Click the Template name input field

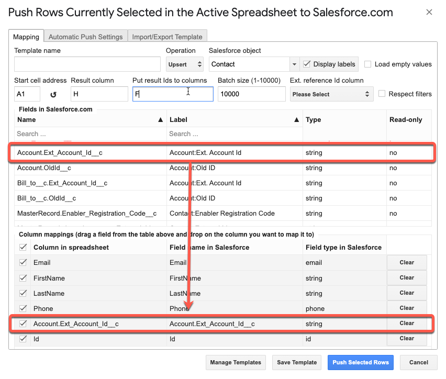coord(87,64)
